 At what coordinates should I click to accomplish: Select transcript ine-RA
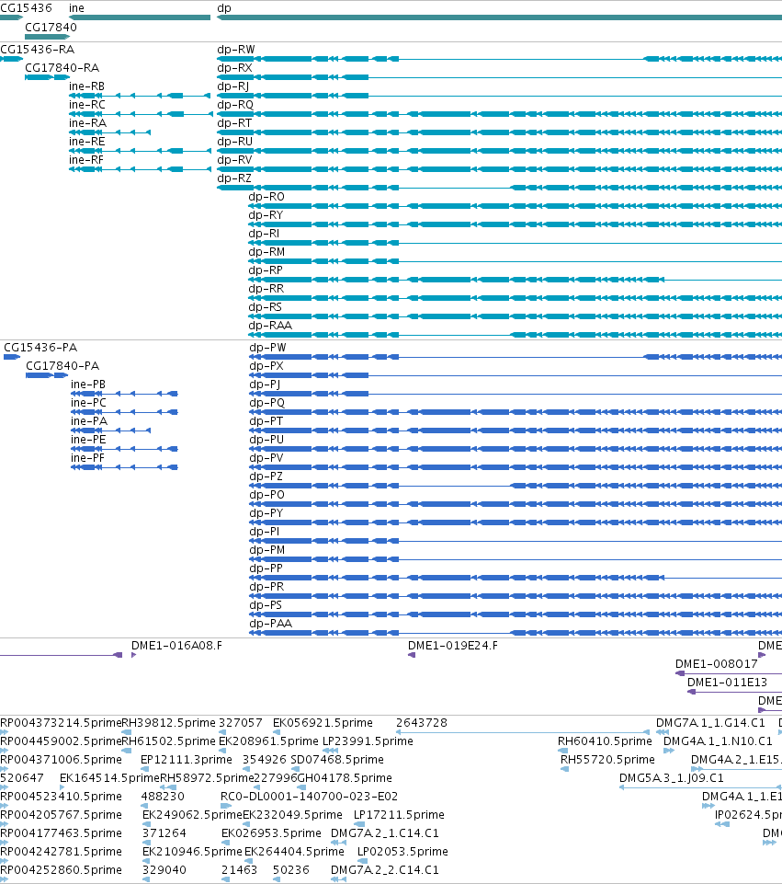click(87, 123)
